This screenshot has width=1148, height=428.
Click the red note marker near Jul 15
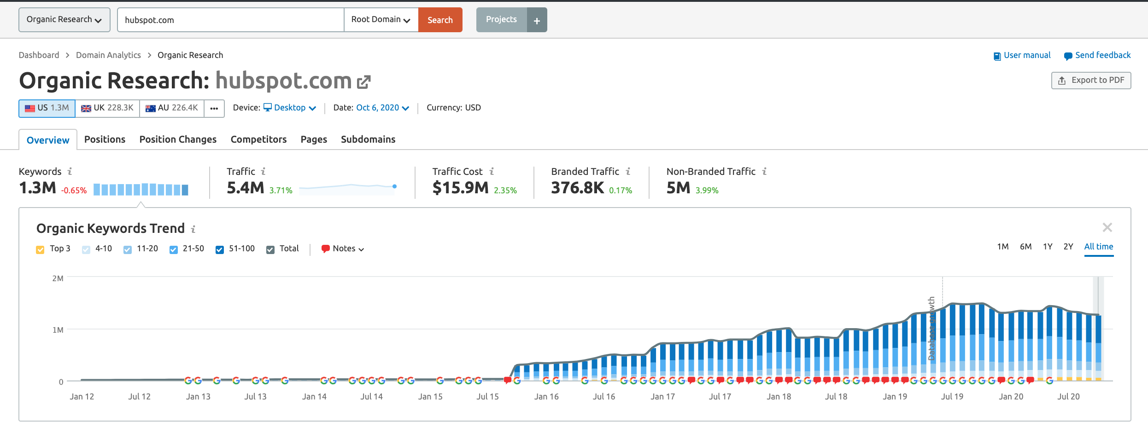tap(508, 380)
